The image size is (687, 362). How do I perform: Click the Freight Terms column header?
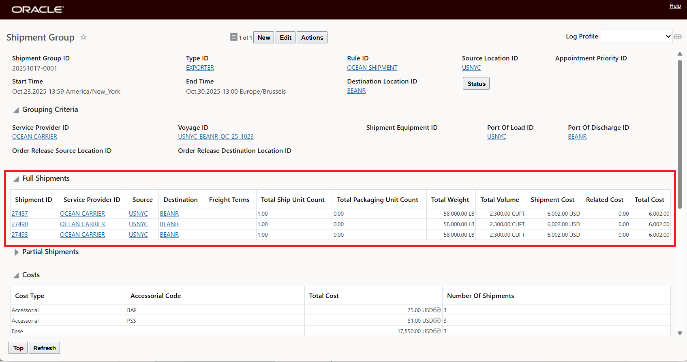(229, 200)
